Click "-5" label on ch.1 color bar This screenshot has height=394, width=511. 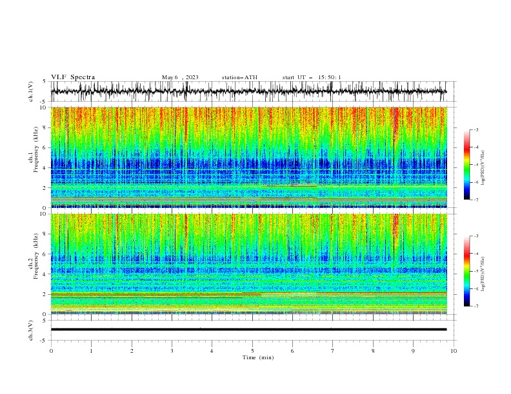point(476,165)
